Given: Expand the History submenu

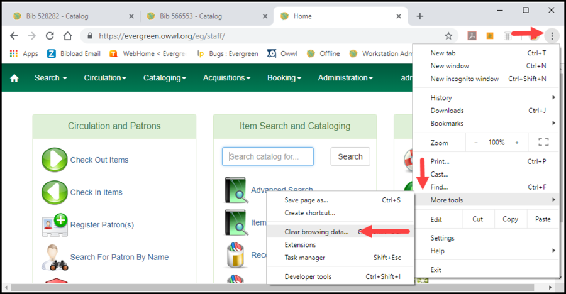Looking at the screenshot, I should click(487, 97).
